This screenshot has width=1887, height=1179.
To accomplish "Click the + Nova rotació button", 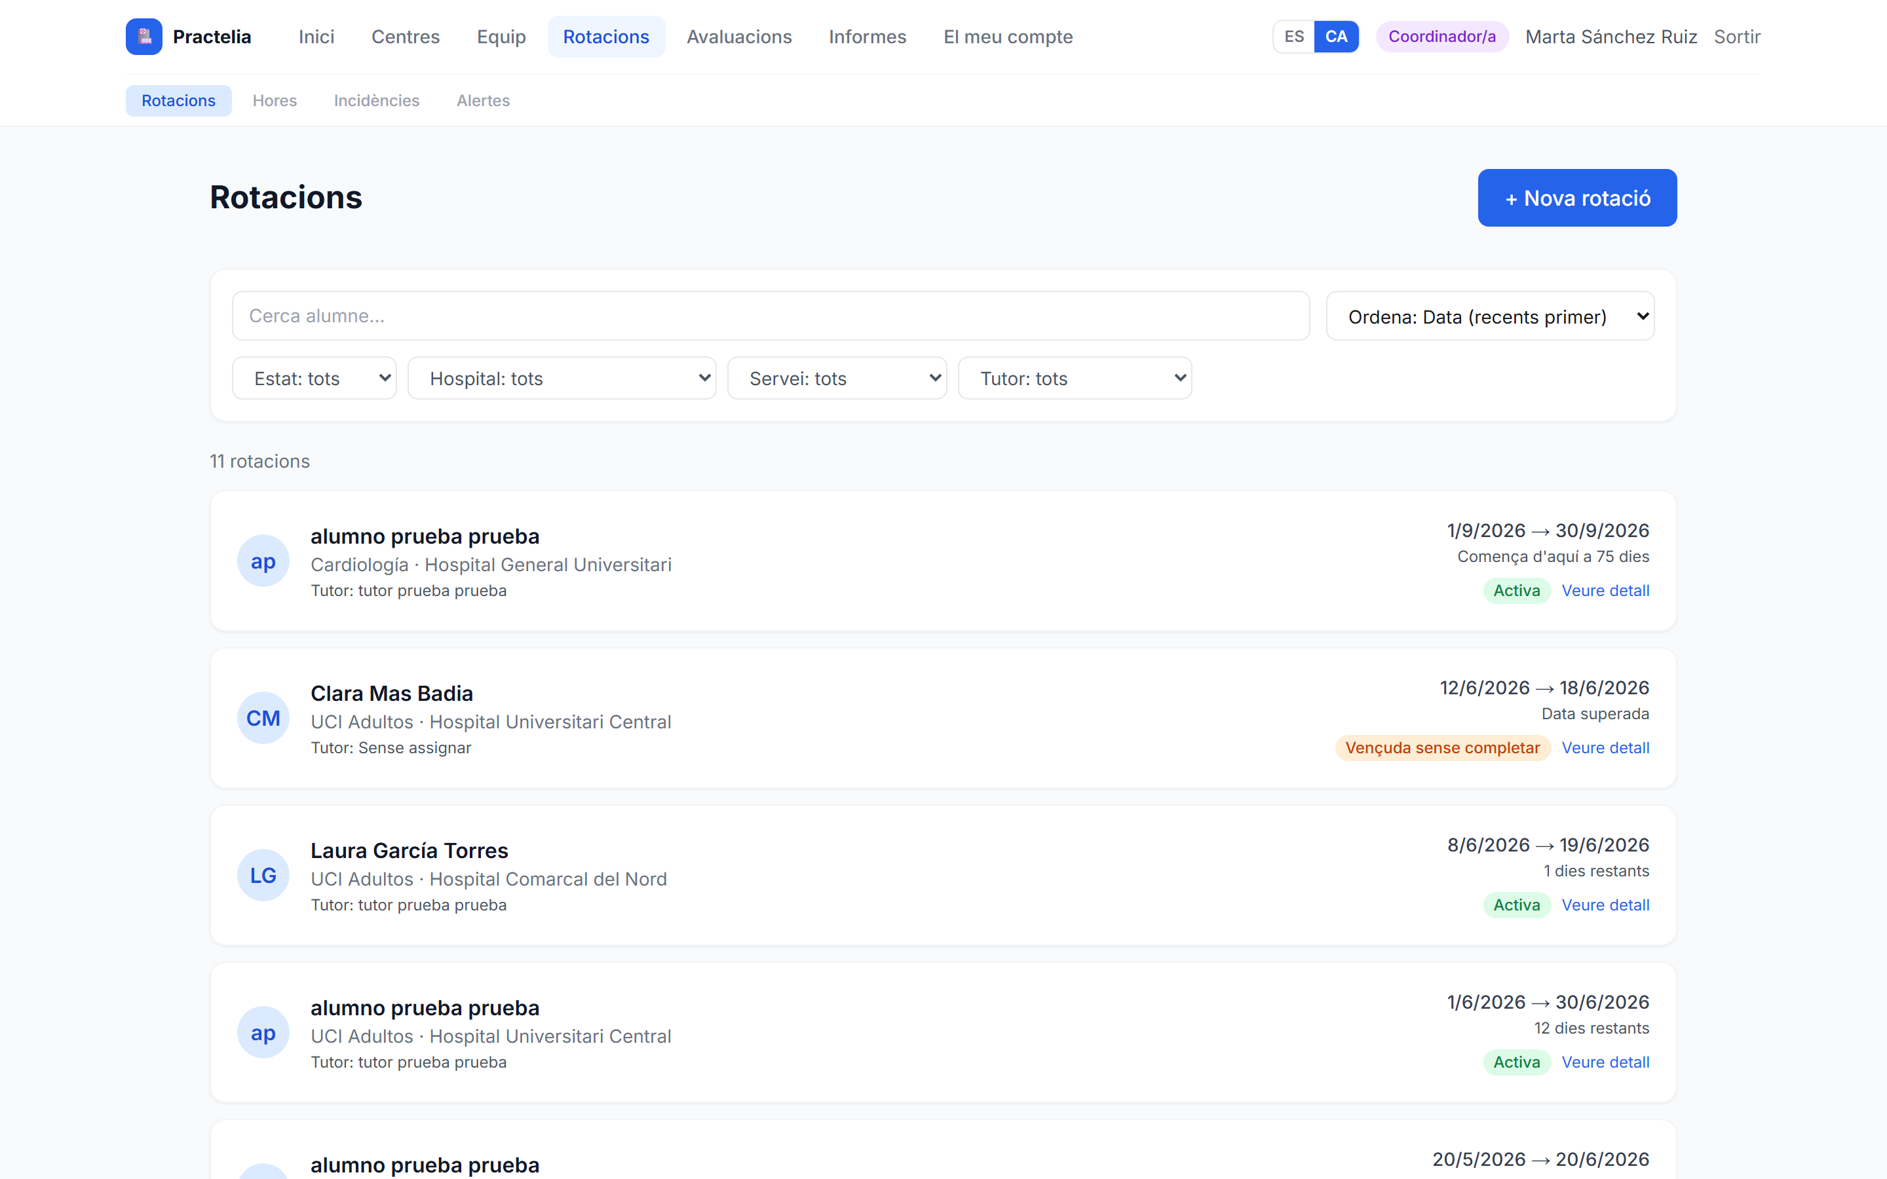I will click(x=1576, y=198).
